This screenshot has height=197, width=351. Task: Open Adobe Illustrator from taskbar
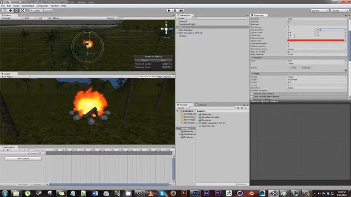[184, 193]
